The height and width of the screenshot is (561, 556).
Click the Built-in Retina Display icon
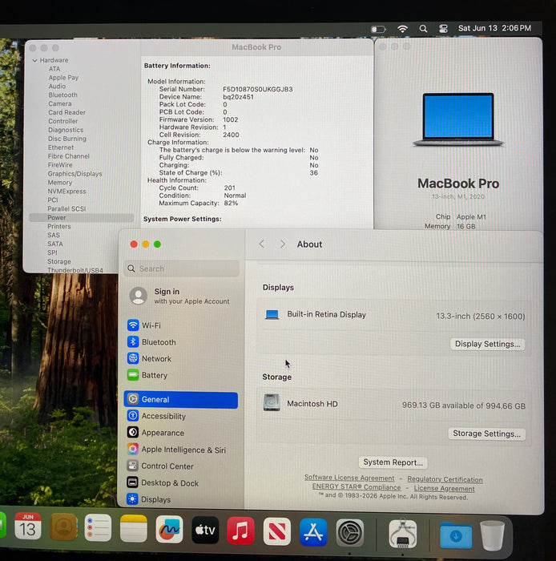pyautogui.click(x=272, y=315)
